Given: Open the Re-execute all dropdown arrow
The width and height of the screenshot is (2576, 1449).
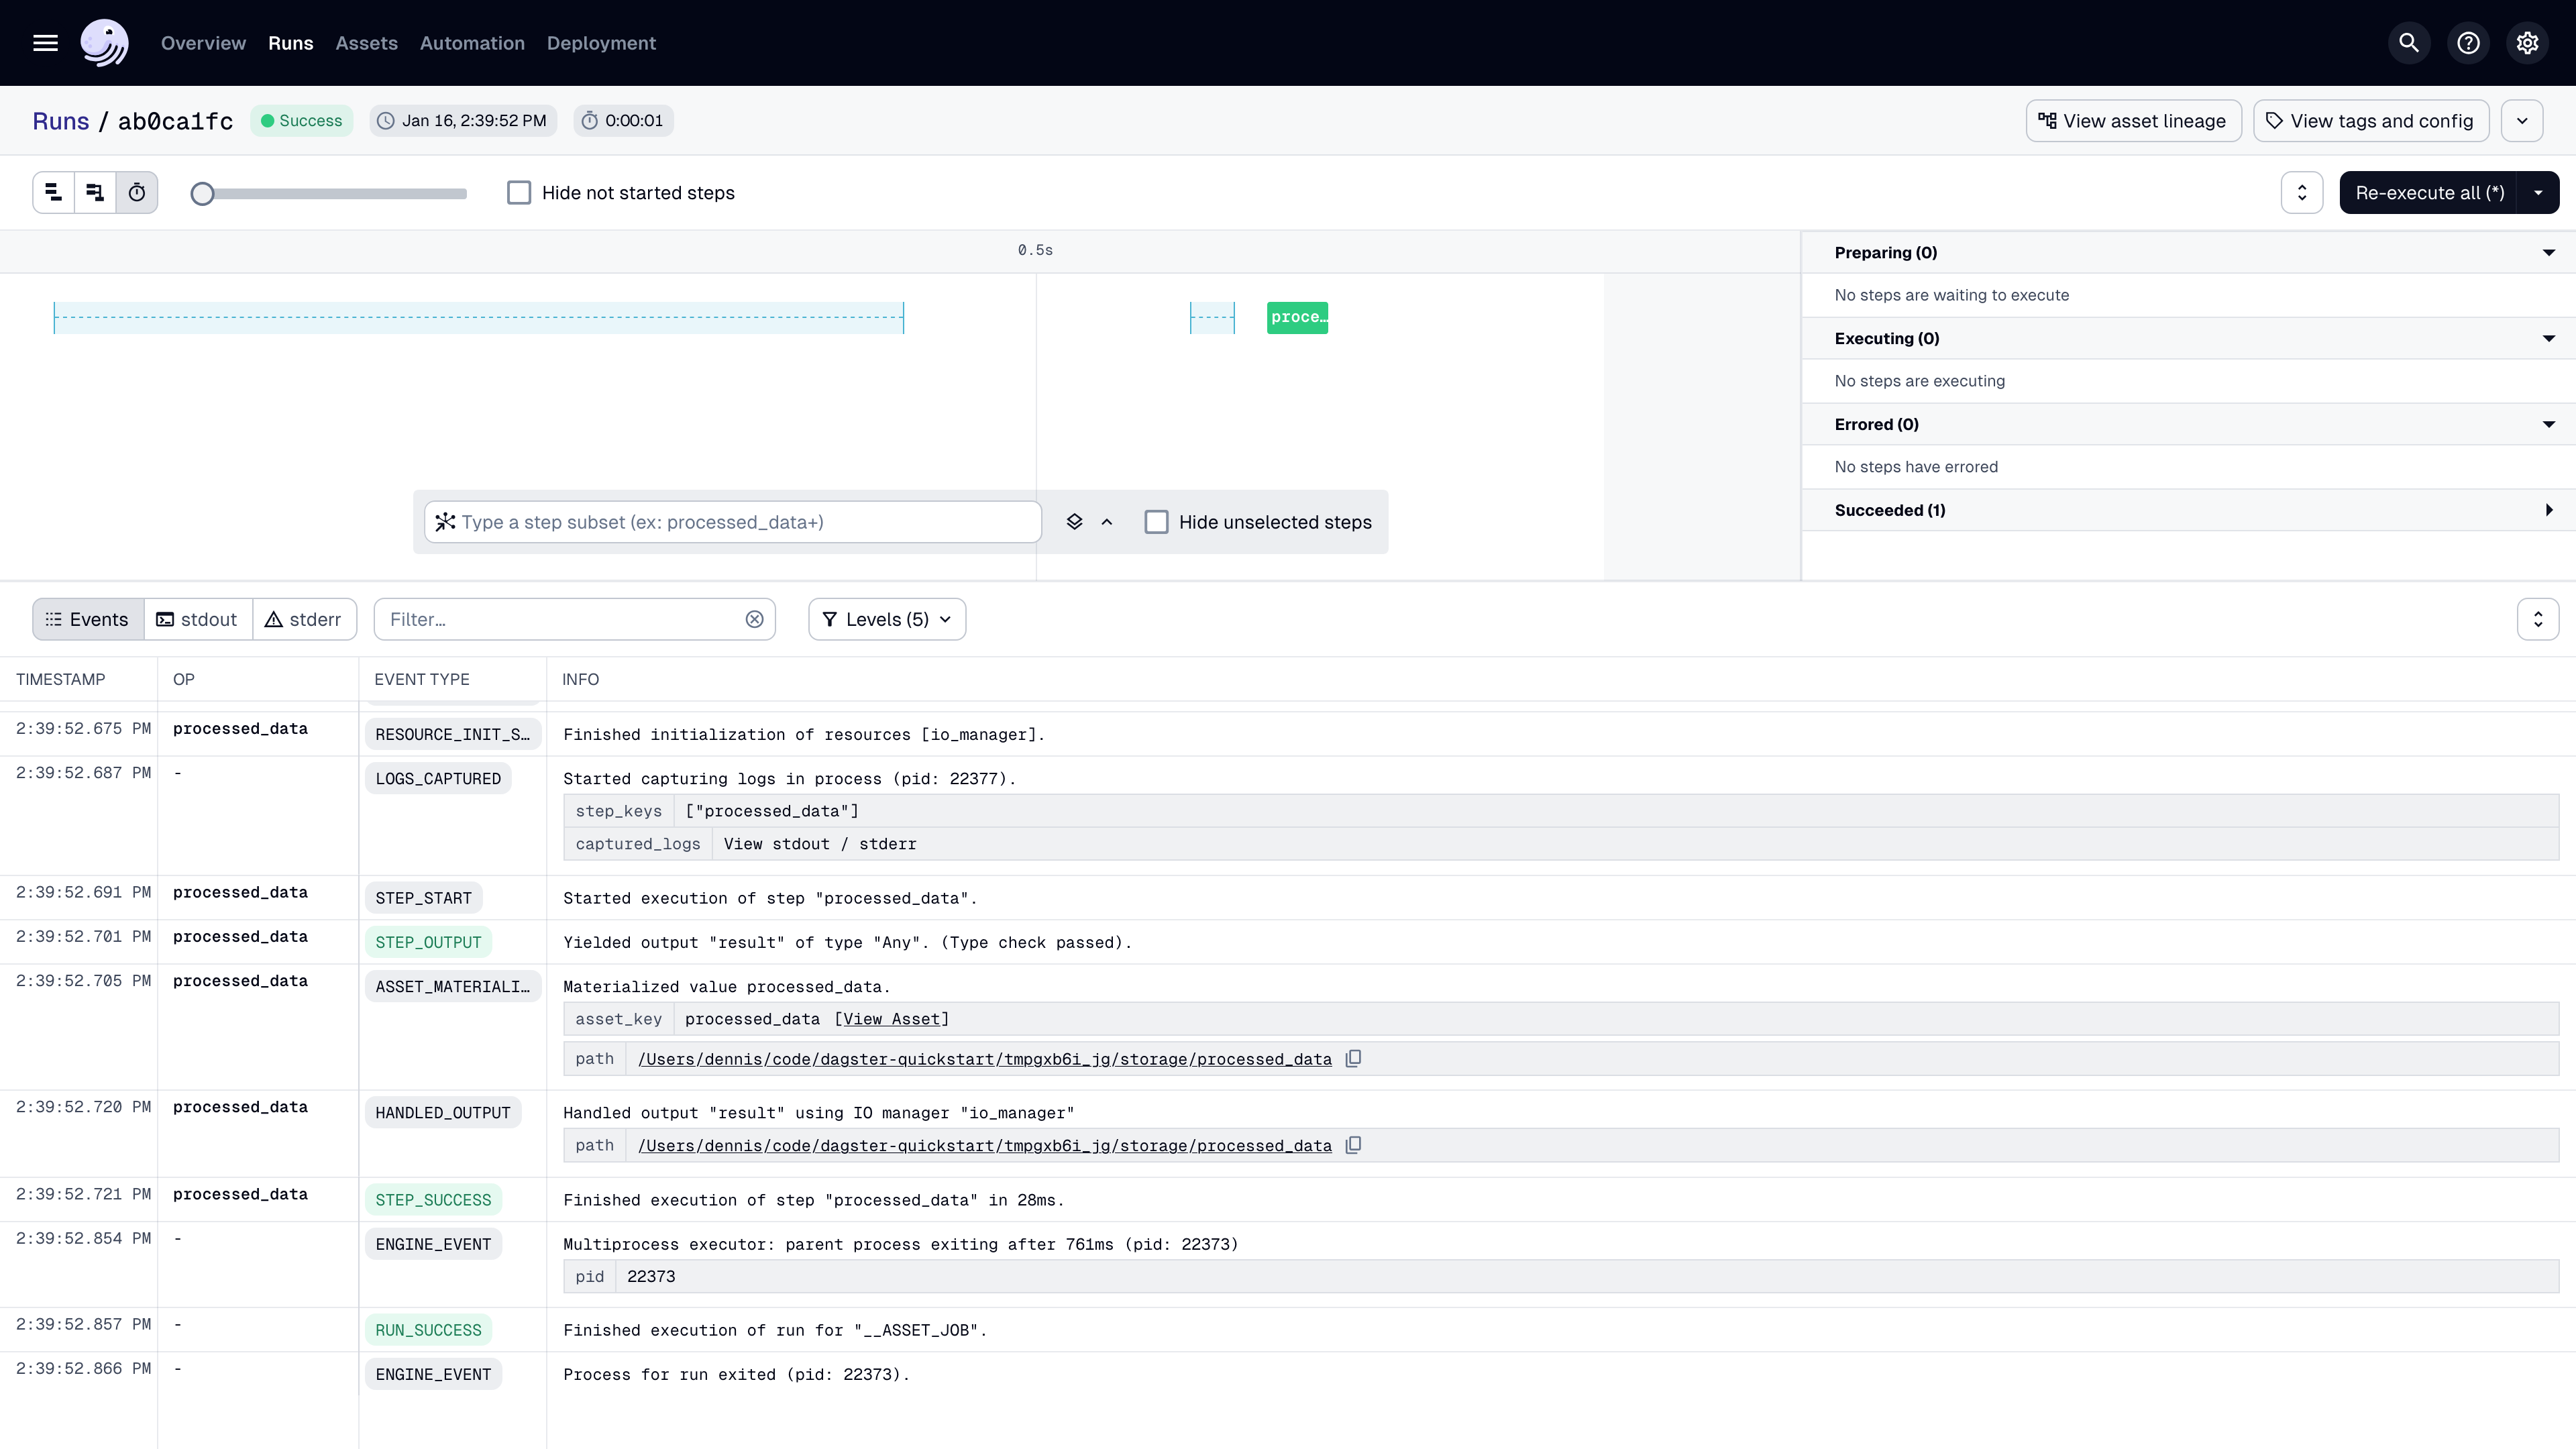Looking at the screenshot, I should 2538,193.
